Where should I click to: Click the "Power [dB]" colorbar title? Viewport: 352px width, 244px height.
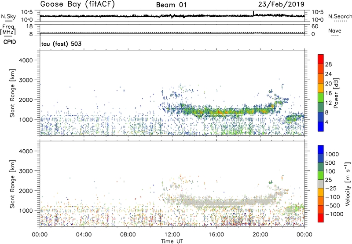[x=336, y=93]
